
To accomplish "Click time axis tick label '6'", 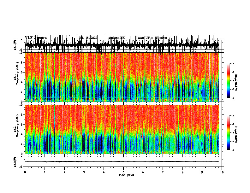I will pyautogui.click(x=143, y=172).
